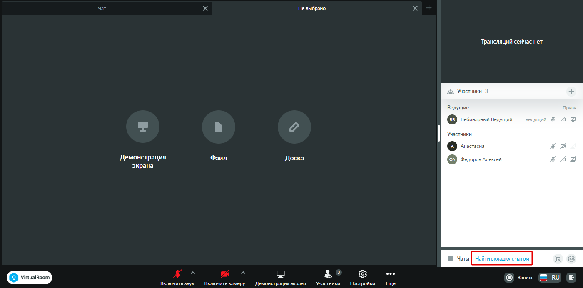
Task: Toggle camera with Включить камеру
Action: (x=224, y=278)
